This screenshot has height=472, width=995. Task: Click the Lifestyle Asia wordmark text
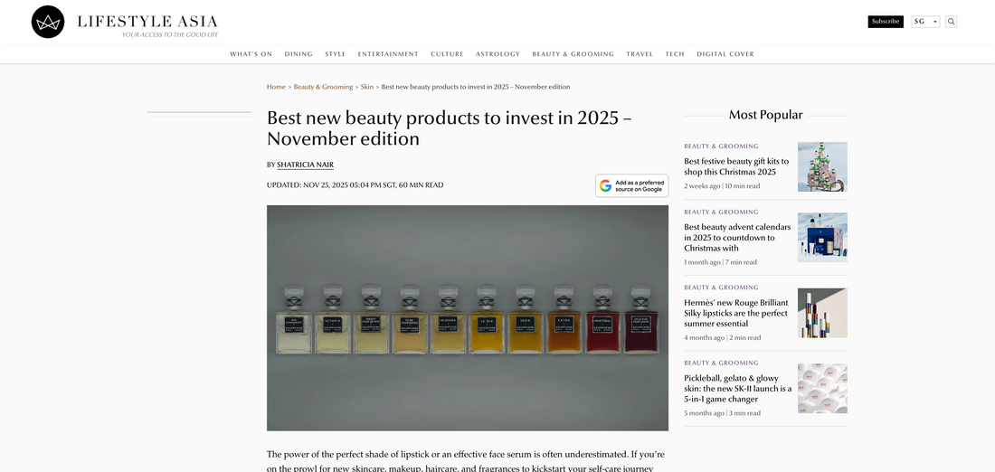coord(147,22)
